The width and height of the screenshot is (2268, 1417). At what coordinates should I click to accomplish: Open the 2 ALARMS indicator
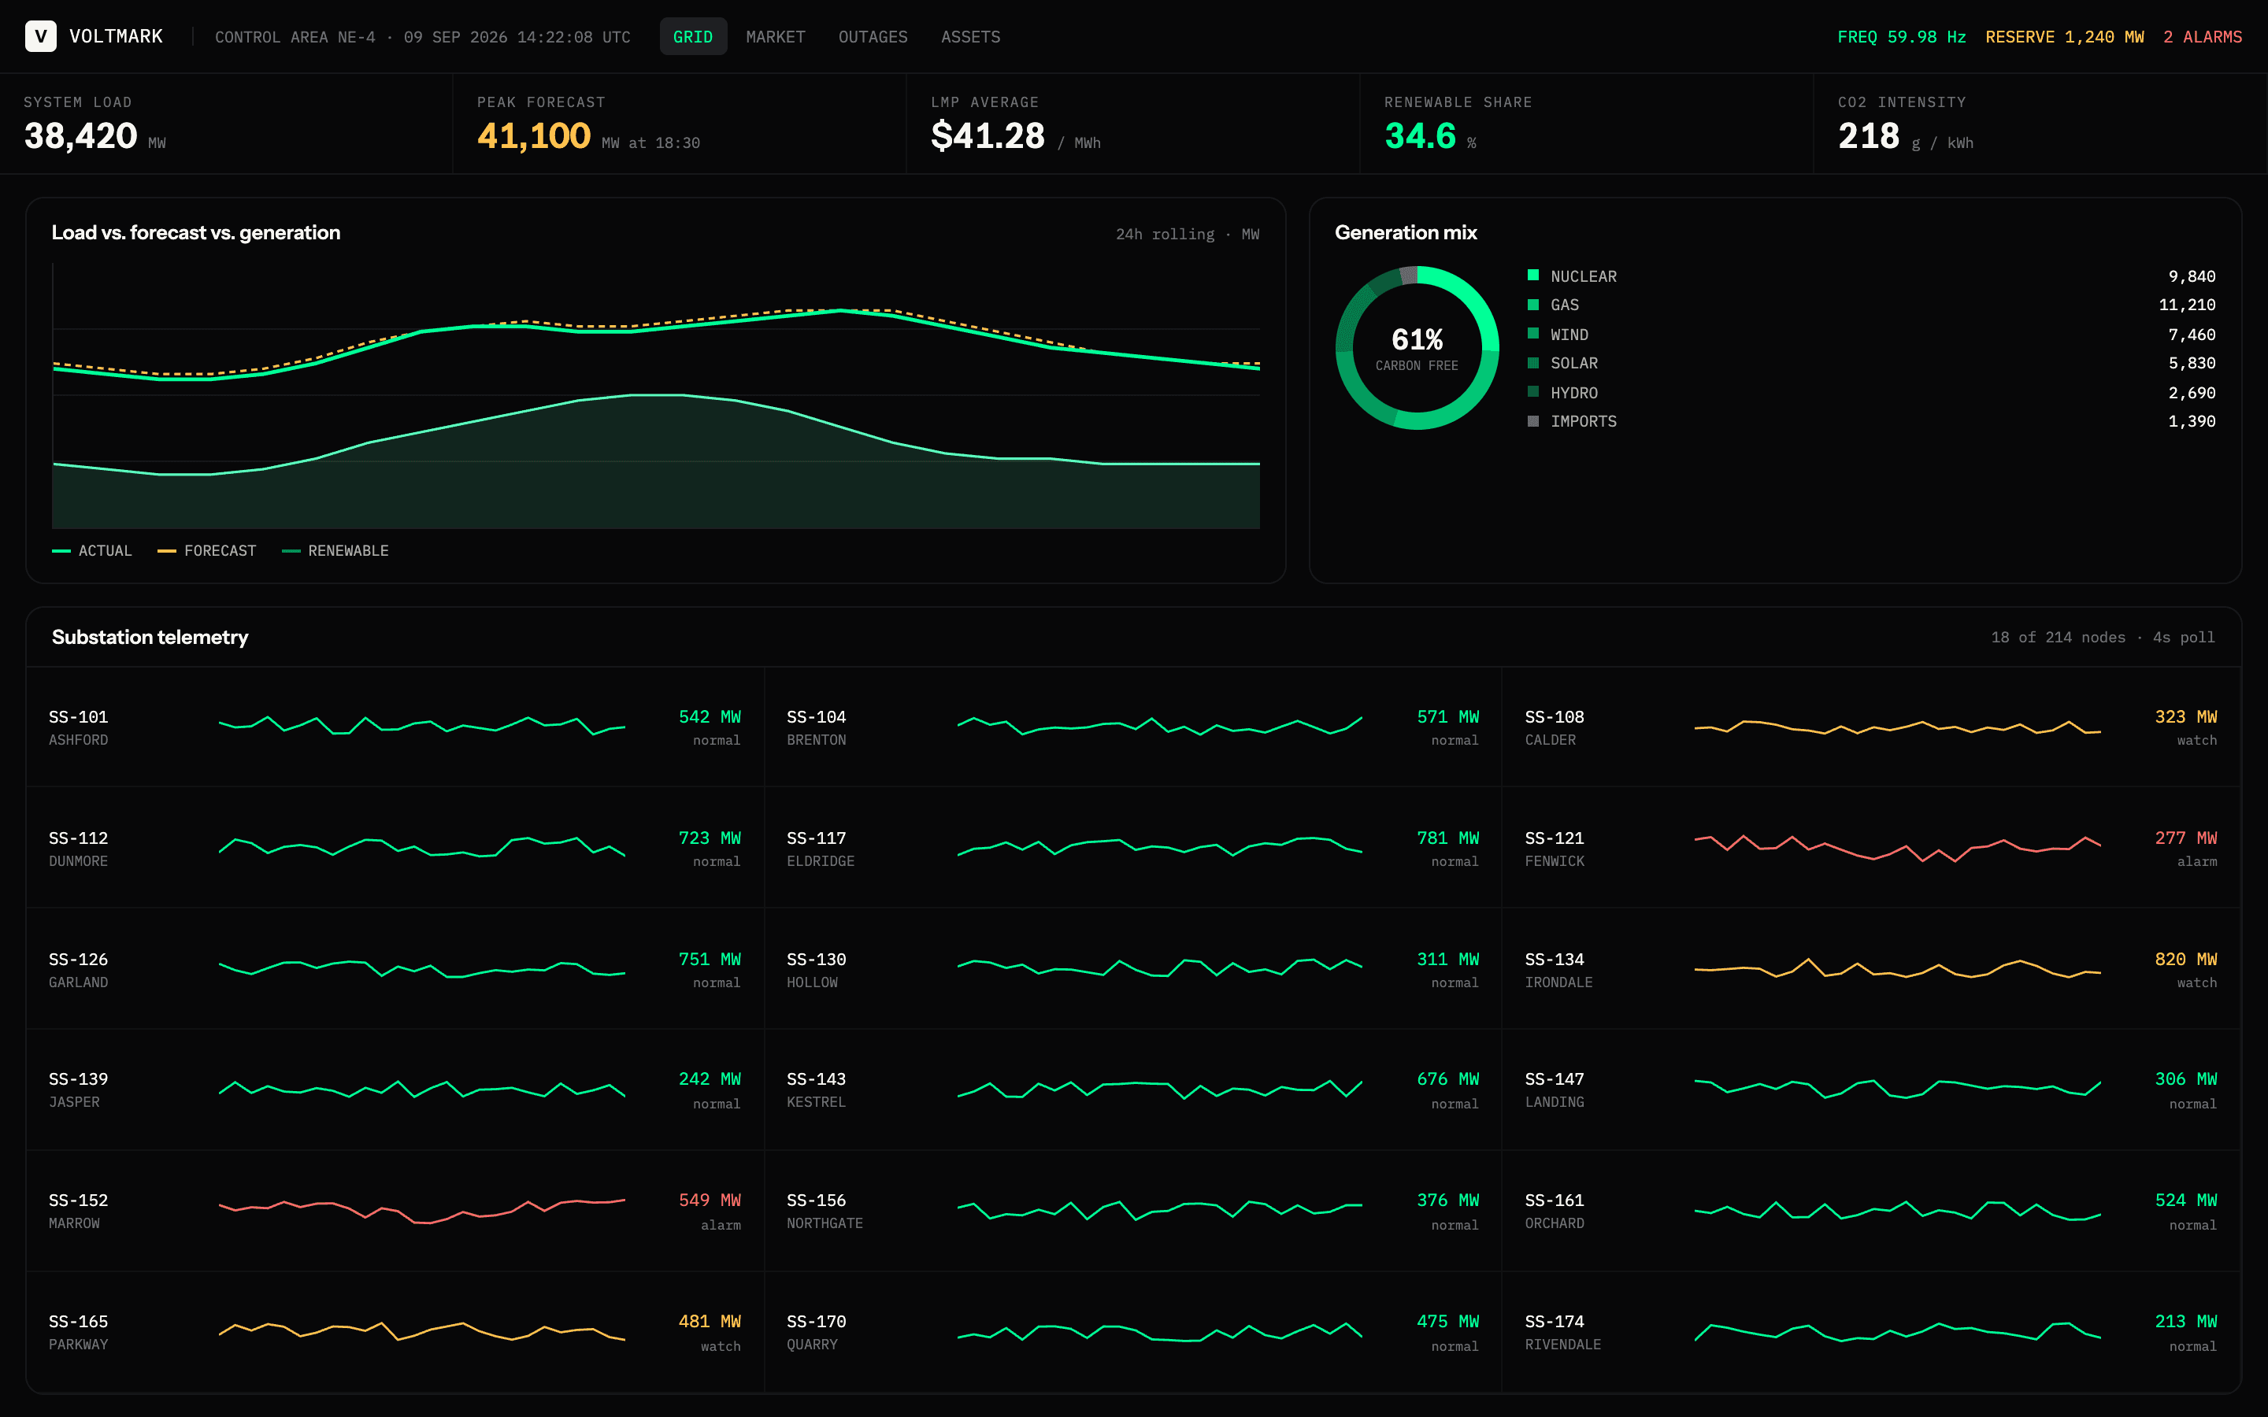(x=2203, y=36)
